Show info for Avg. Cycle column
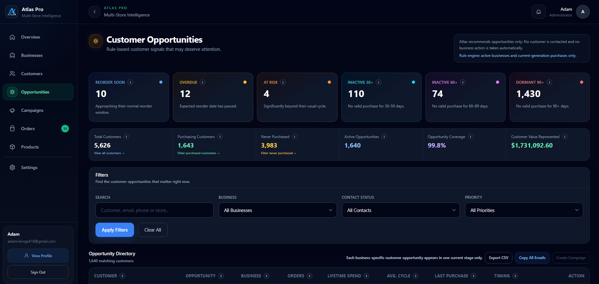Screen dimensions: 599x284 coord(416,276)
